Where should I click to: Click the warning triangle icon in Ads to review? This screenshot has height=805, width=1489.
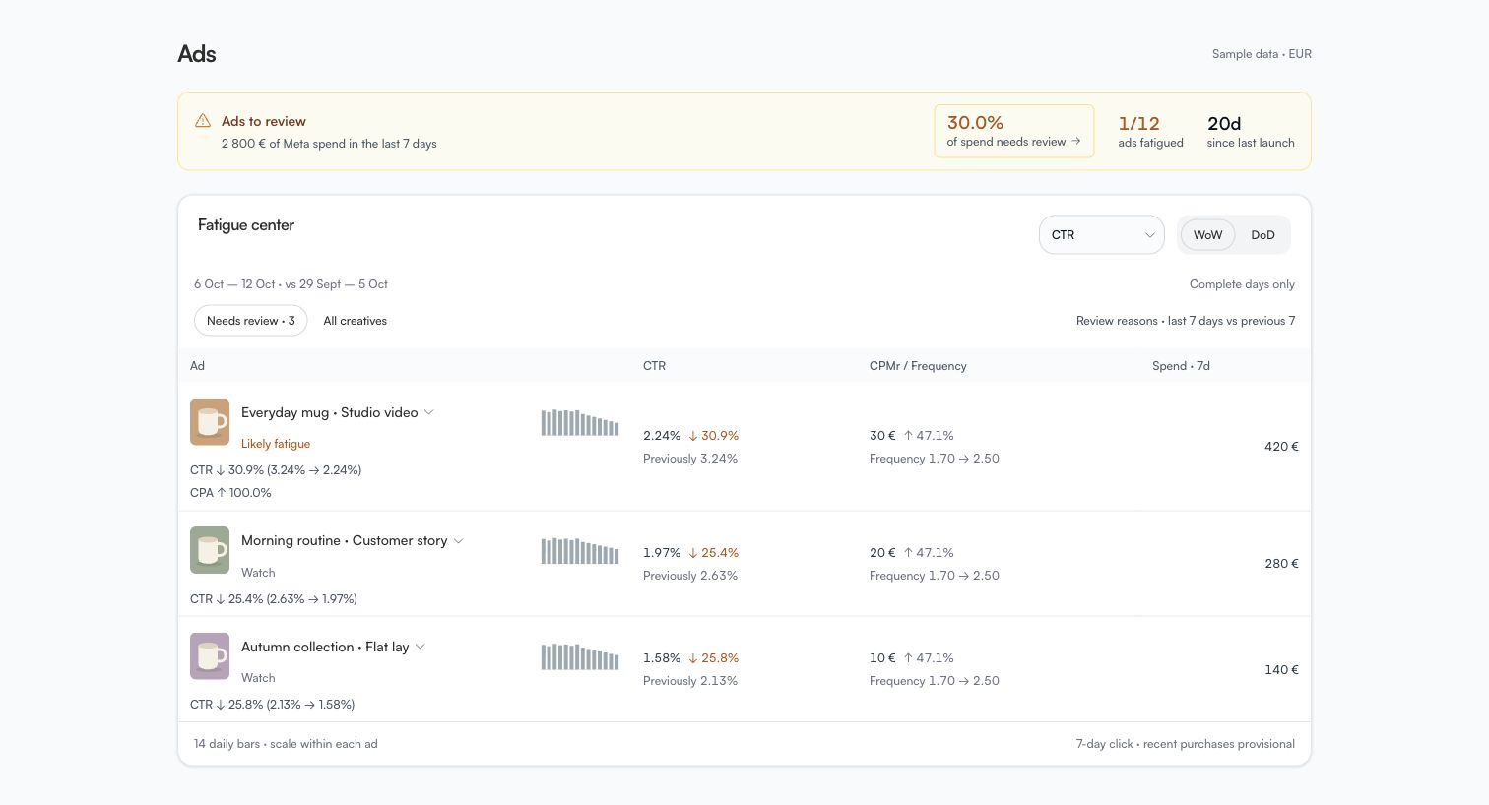point(203,120)
